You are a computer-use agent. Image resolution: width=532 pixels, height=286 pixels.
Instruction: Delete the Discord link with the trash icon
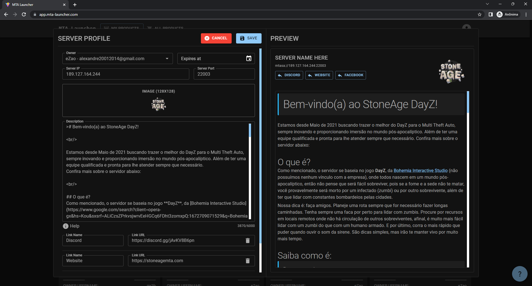click(x=247, y=241)
